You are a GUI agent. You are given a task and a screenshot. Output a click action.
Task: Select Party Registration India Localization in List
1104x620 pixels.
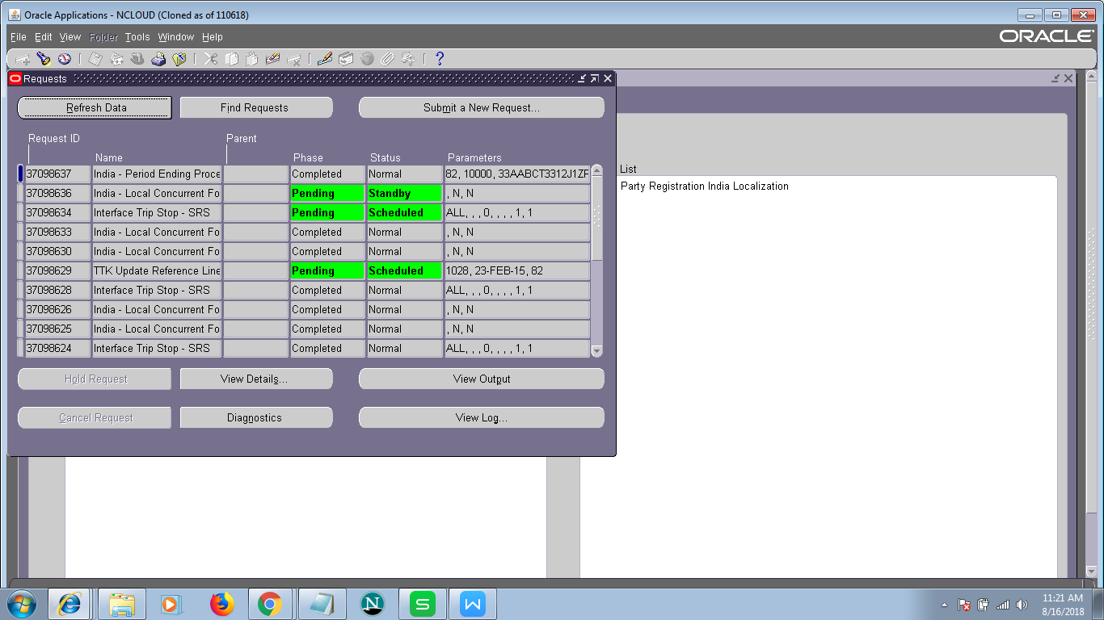click(705, 186)
